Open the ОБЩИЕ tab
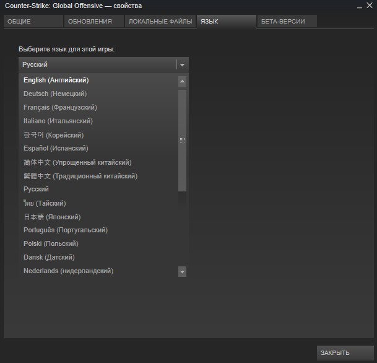Image resolution: width=377 pixels, height=363 pixels. pyautogui.click(x=33, y=22)
